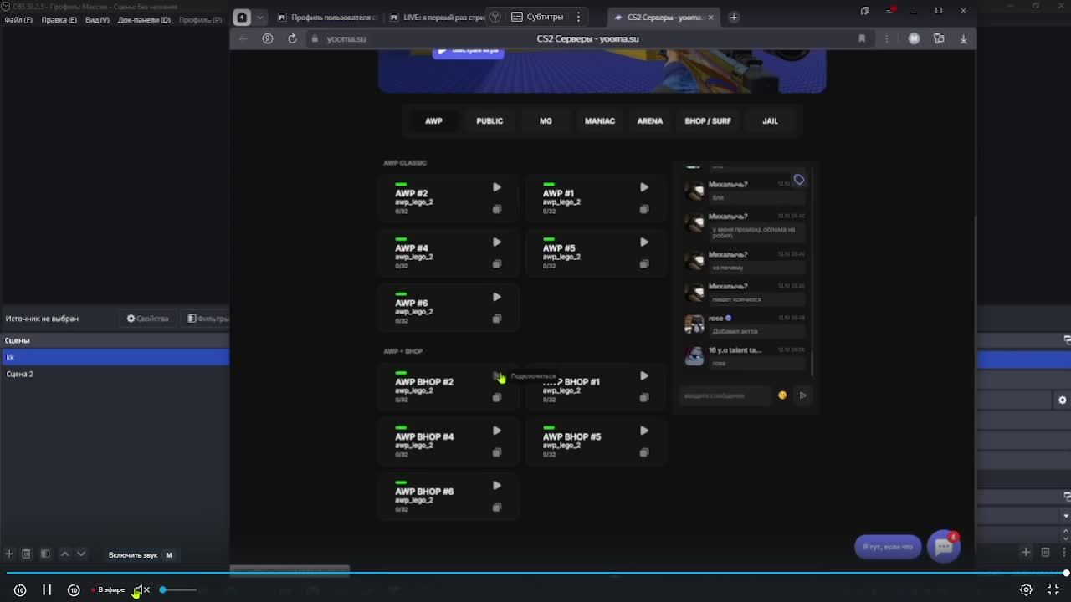Copy the AWP BHOP #2 server address
Screen dimensions: 1071x602
[496, 398]
